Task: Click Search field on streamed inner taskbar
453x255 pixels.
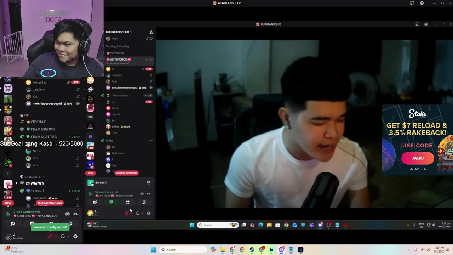Action: tap(218, 225)
